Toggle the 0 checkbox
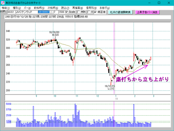 tap(89, 12)
